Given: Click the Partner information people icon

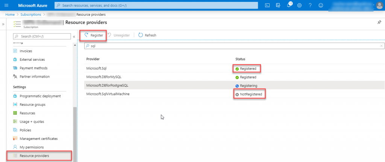Looking at the screenshot, I should click(15, 76).
